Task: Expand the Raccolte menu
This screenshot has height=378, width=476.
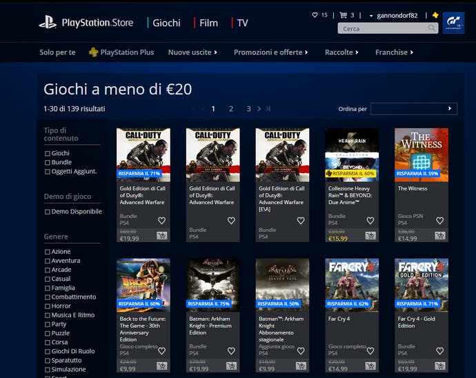Action: pos(341,52)
